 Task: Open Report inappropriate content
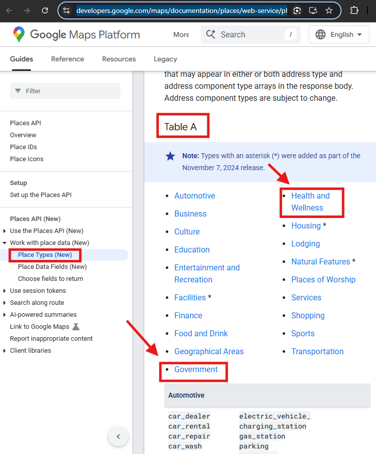(51, 338)
